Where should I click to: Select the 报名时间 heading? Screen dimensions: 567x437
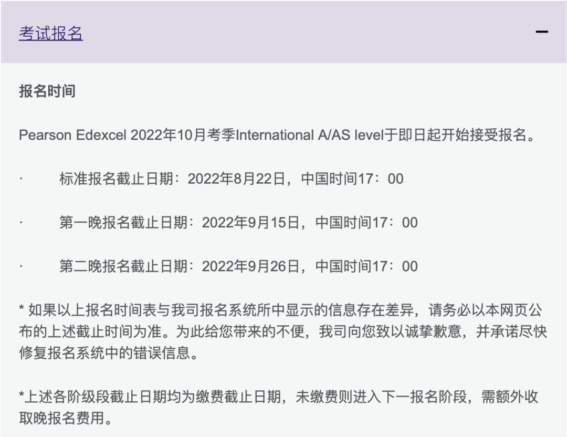47,91
